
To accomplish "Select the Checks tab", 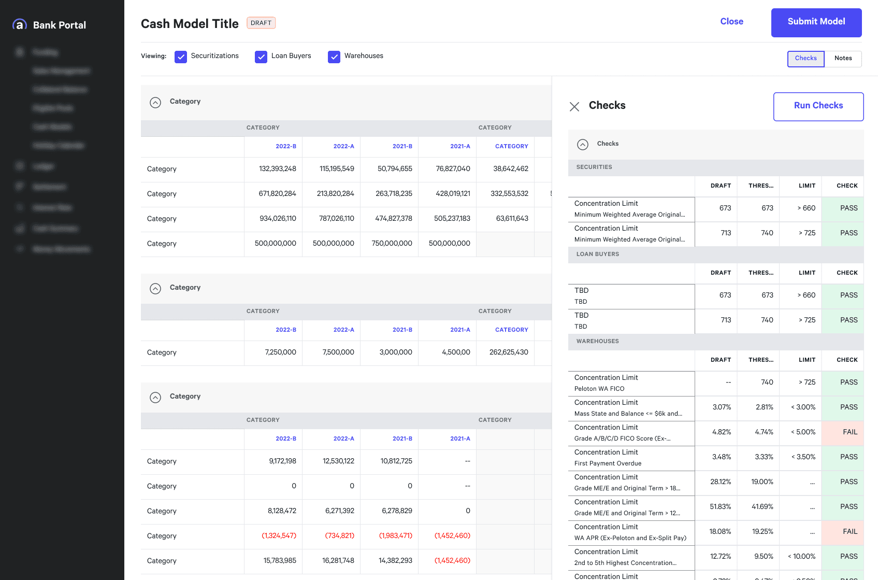I will tap(806, 59).
